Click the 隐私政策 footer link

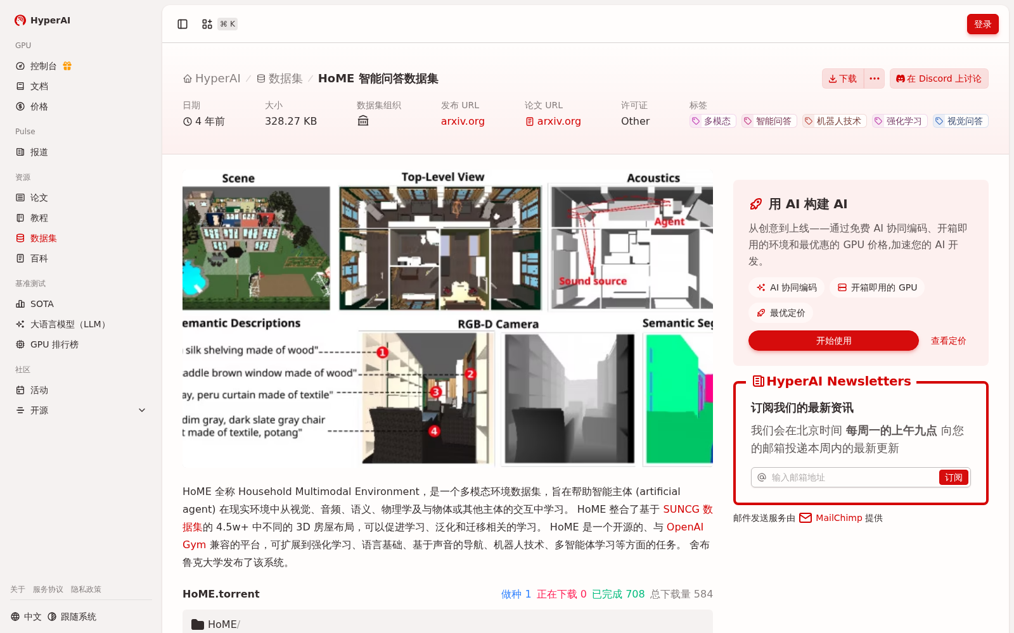[x=86, y=589]
